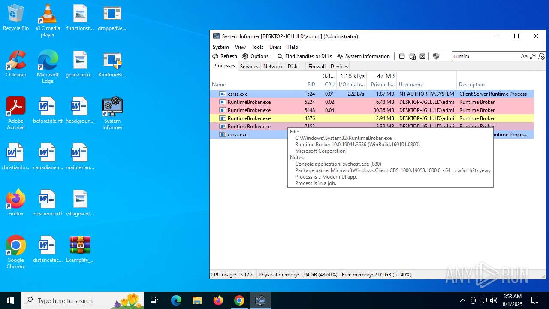The height and width of the screenshot is (309, 549).
Task: Click the find window and kill icon
Action: 422,56
